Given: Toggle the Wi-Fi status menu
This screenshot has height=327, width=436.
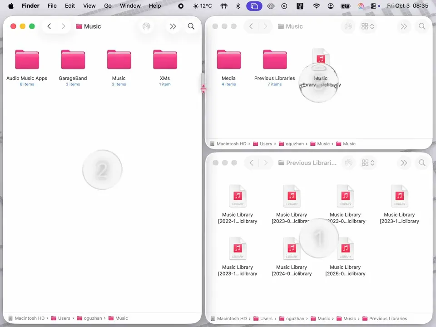Looking at the screenshot, I should (x=317, y=6).
